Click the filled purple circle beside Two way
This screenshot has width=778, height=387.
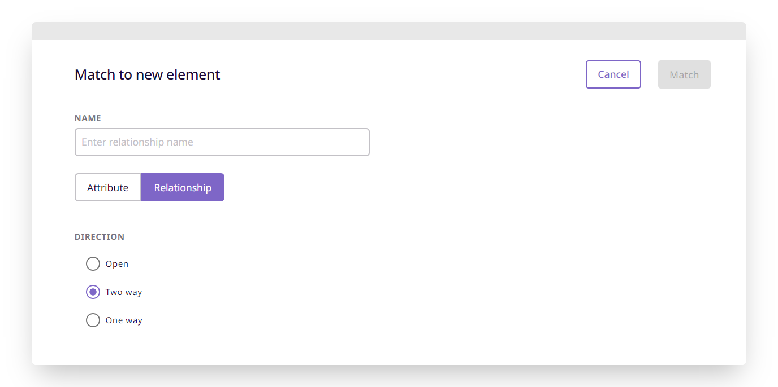[x=93, y=292]
